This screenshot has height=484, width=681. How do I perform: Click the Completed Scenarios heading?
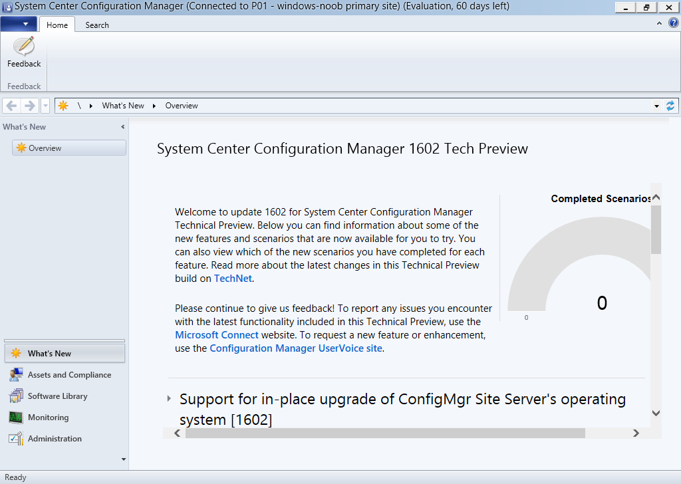point(601,199)
